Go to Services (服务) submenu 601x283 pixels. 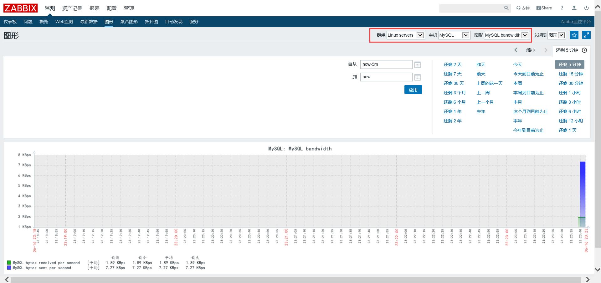tap(194, 22)
